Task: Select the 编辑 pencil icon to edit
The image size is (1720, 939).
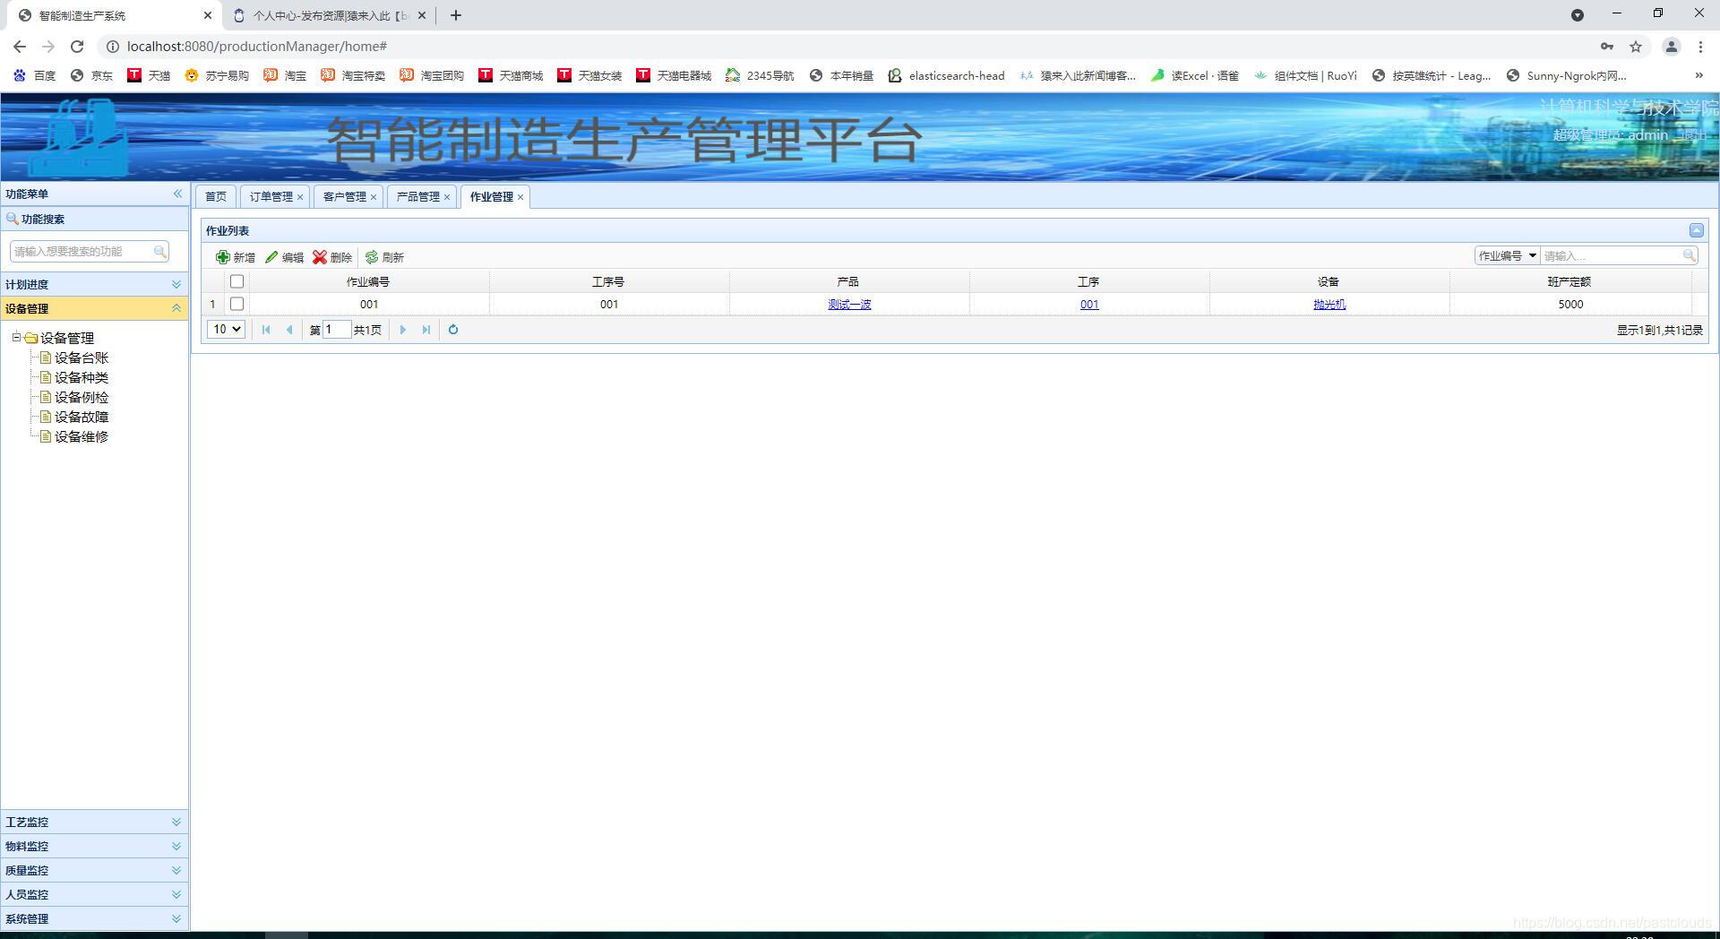Action: click(273, 257)
